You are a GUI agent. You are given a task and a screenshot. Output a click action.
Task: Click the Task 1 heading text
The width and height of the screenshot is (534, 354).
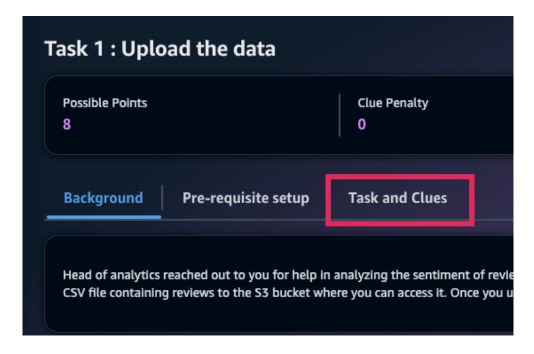159,49
